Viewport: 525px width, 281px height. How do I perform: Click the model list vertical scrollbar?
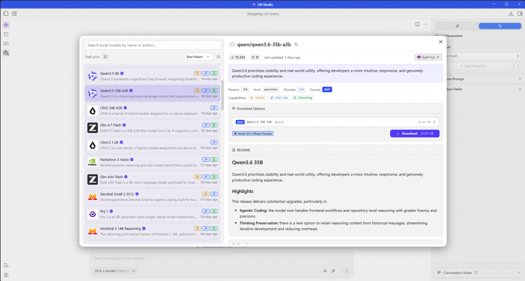[x=222, y=95]
